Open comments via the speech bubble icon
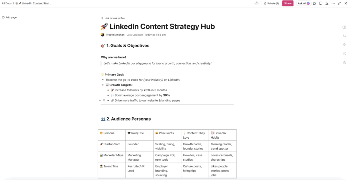The image size is (350, 180). [320, 3]
